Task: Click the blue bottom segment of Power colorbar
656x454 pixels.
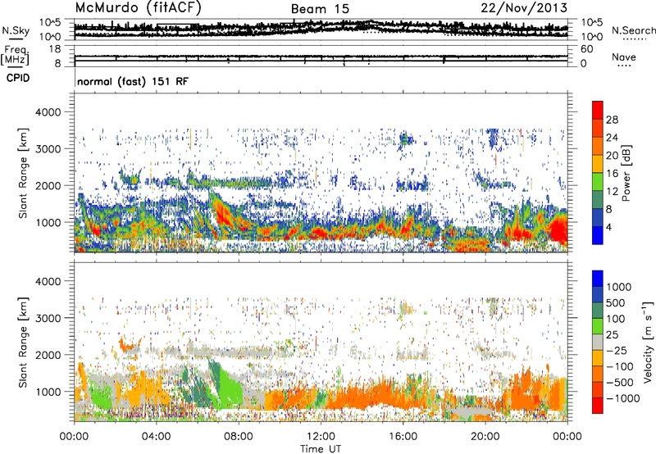Action: click(598, 236)
